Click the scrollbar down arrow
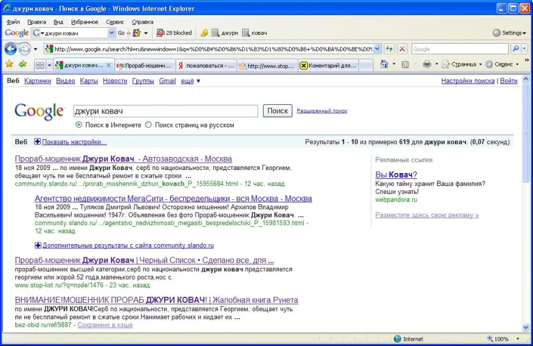Image resolution: width=533 pixels, height=346 pixels. [526, 328]
